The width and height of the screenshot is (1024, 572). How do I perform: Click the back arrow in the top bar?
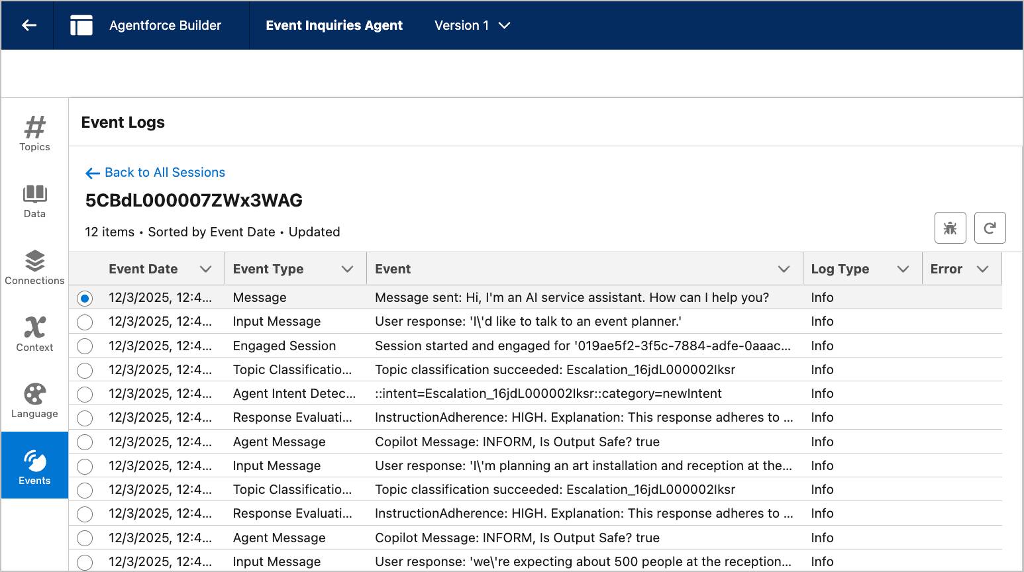pos(26,25)
